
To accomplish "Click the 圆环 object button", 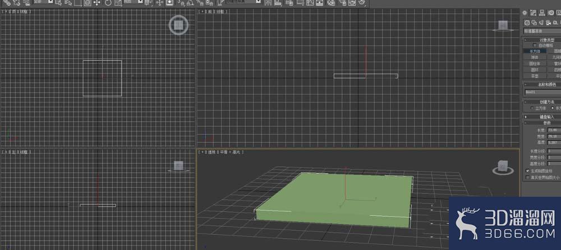I will (x=535, y=70).
